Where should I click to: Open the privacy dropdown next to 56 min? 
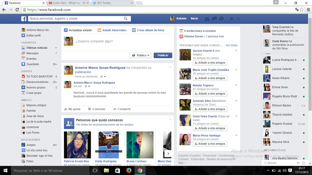(87, 86)
